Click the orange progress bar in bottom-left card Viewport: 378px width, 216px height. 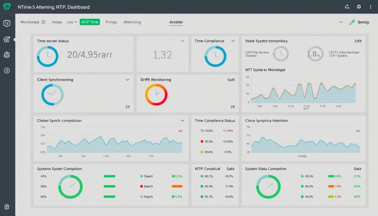[x=177, y=186]
